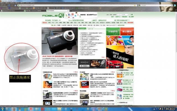Click More beside notebook section

click(113, 91)
